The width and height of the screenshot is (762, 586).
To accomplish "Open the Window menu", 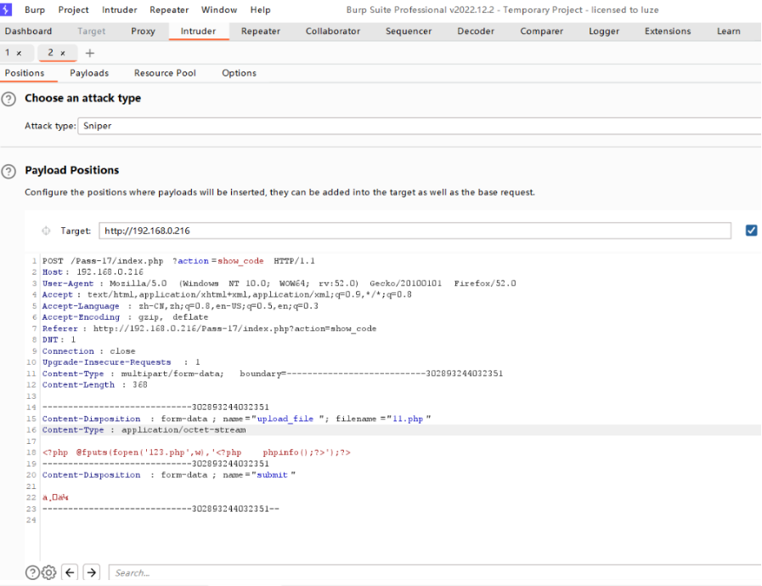I will click(219, 10).
